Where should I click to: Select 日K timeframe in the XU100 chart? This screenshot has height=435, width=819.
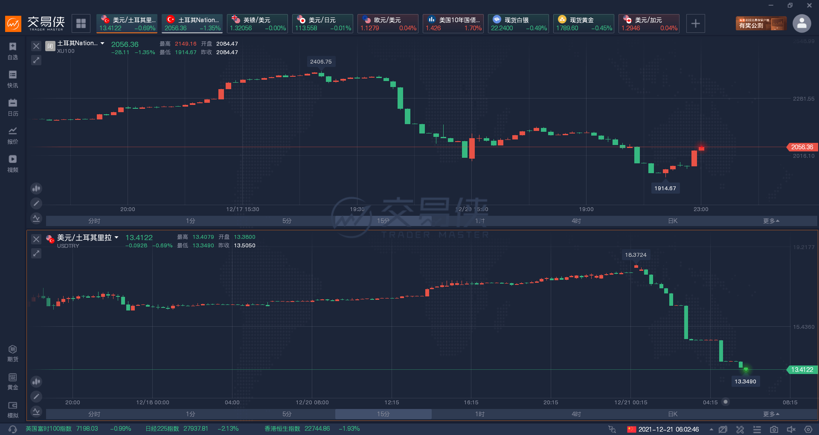click(x=673, y=221)
